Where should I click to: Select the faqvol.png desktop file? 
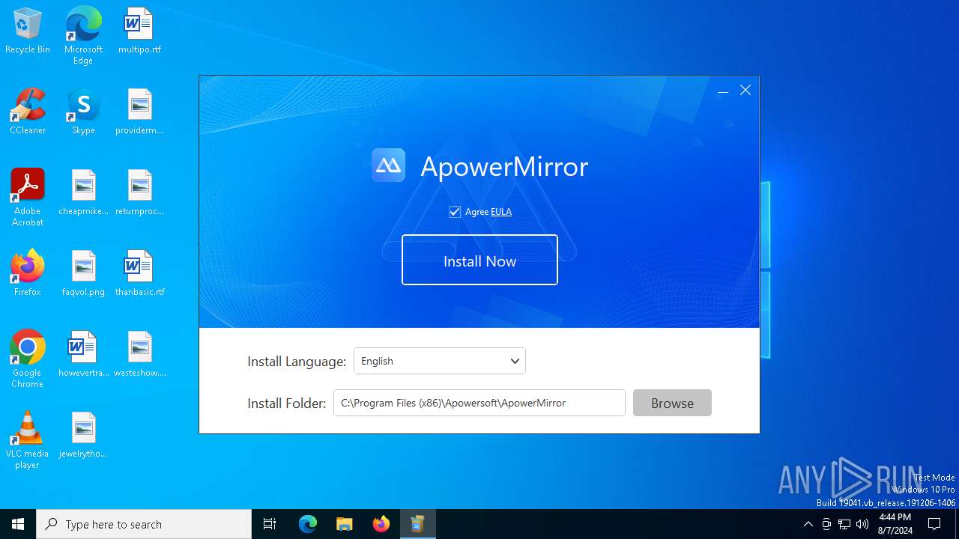pos(83,274)
